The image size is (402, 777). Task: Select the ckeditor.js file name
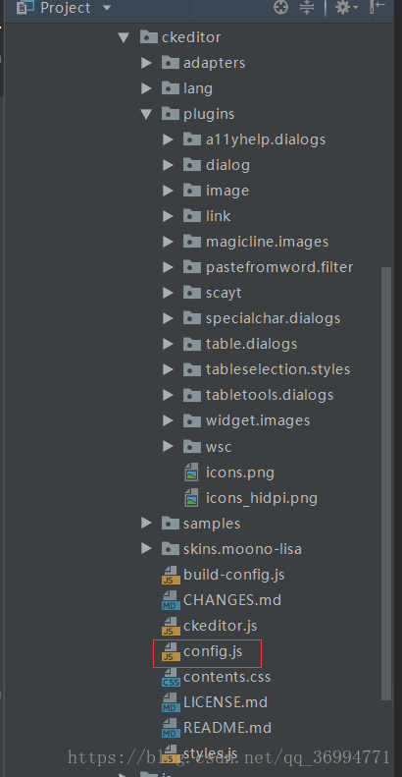tap(220, 626)
